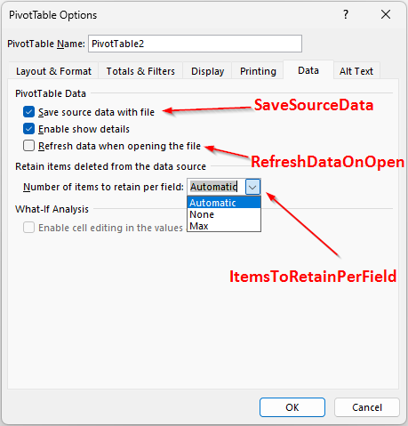Click the Data tab
The image size is (408, 426).
(x=308, y=70)
